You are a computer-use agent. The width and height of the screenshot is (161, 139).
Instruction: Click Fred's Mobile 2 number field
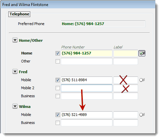click(x=86, y=88)
